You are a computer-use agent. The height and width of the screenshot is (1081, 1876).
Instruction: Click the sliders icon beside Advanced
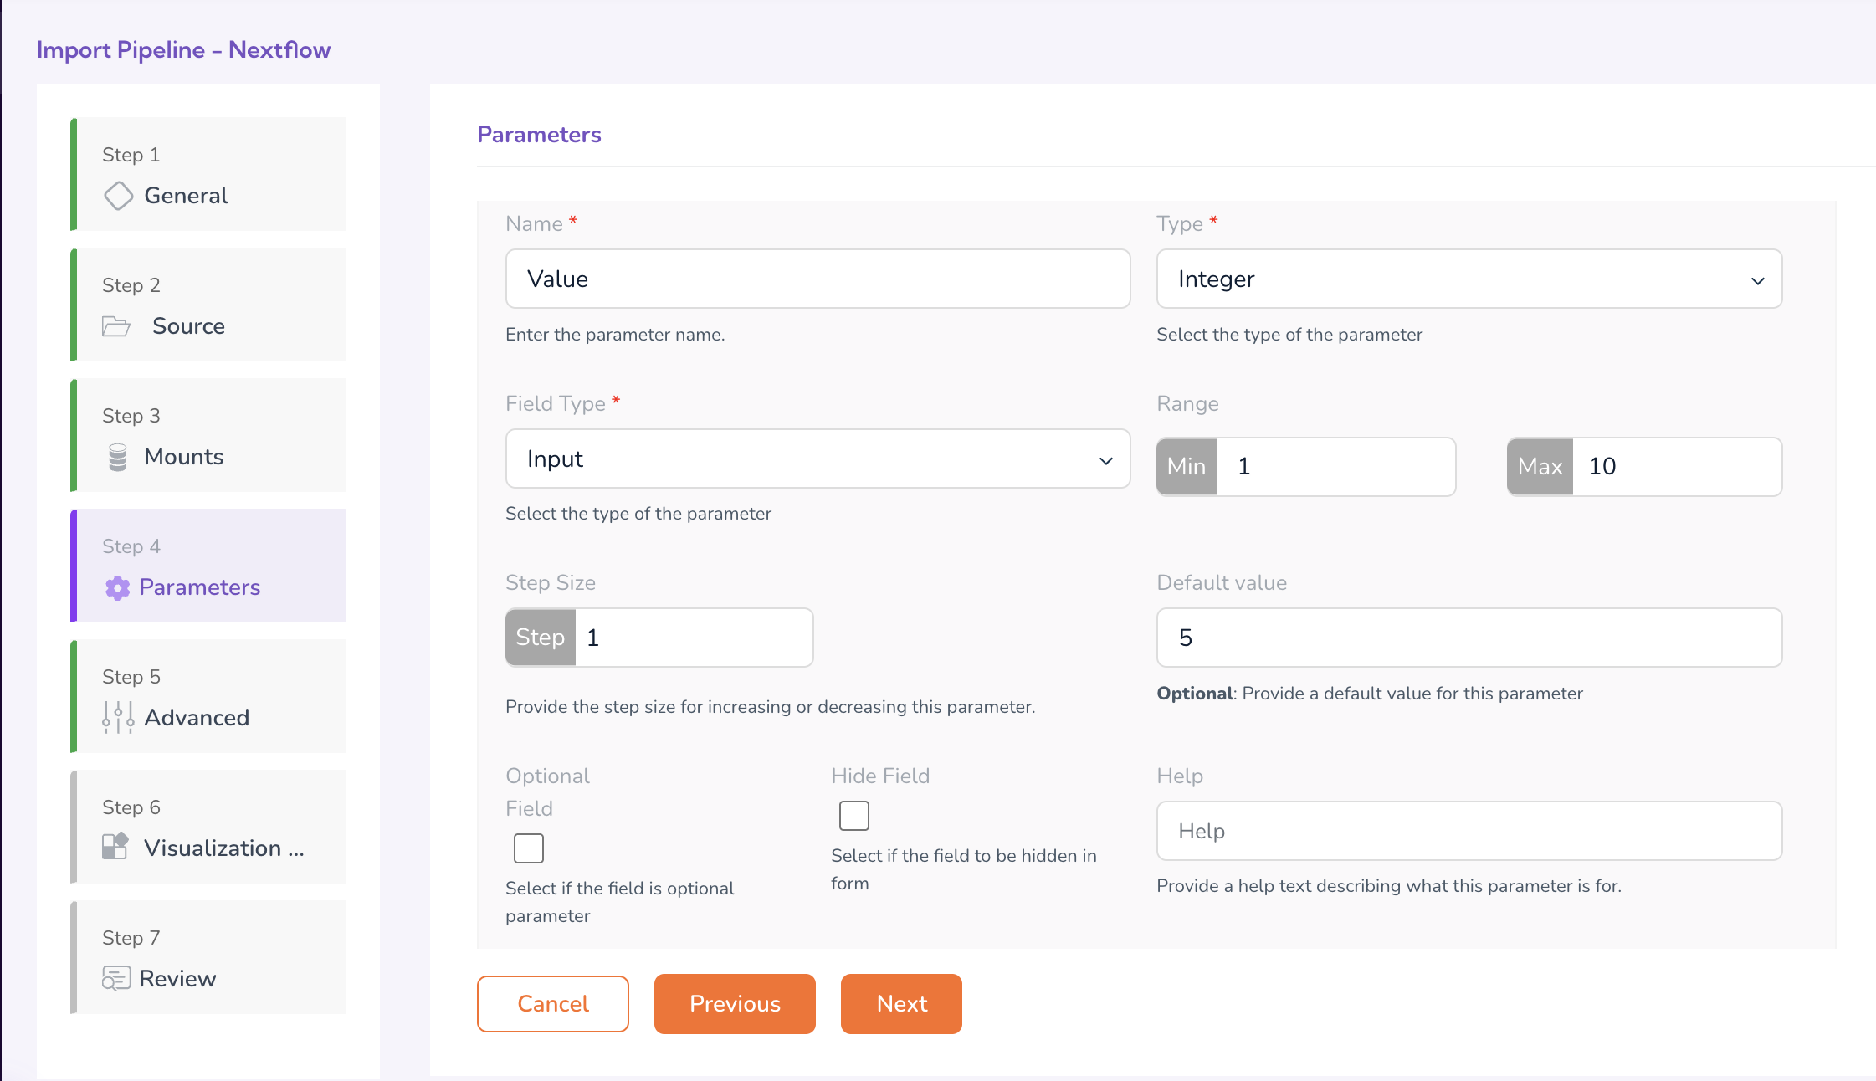click(x=118, y=718)
